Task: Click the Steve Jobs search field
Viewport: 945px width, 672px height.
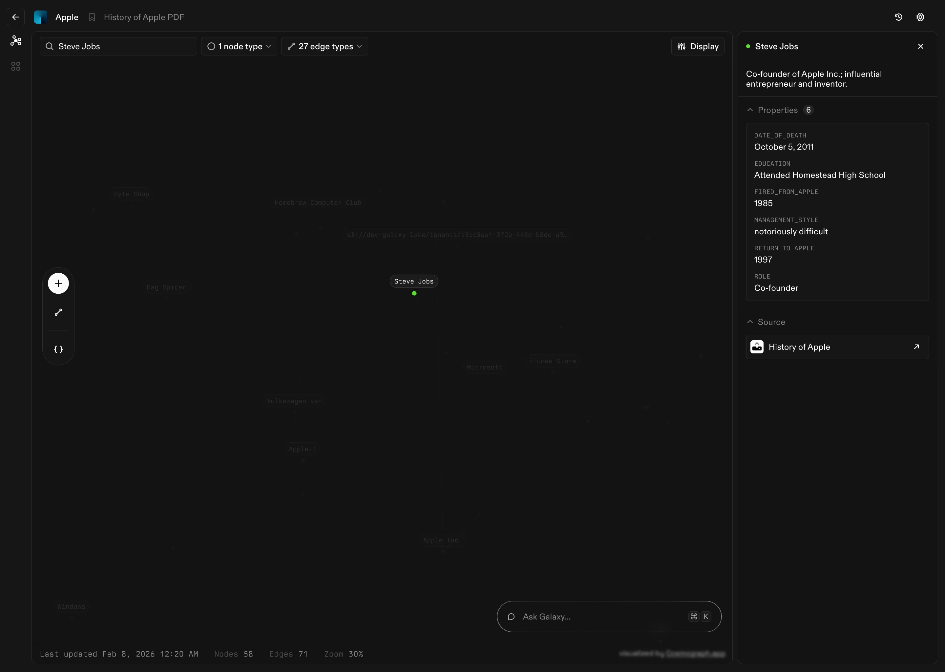Action: coord(124,46)
